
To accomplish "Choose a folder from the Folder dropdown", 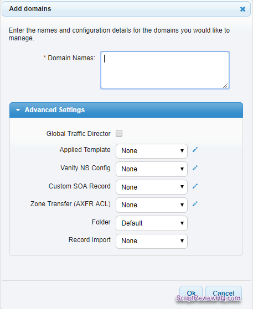I will pyautogui.click(x=152, y=223).
